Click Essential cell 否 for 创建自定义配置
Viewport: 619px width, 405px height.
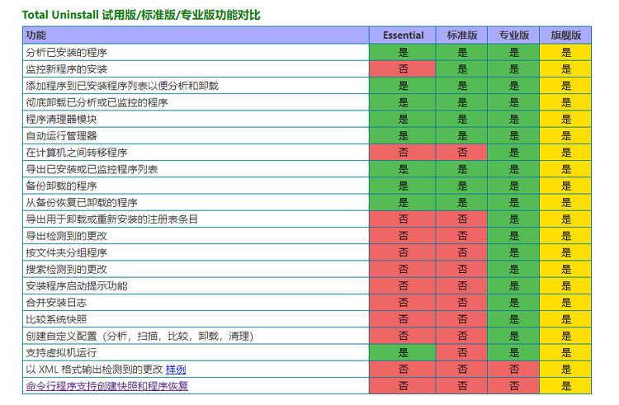tap(403, 336)
